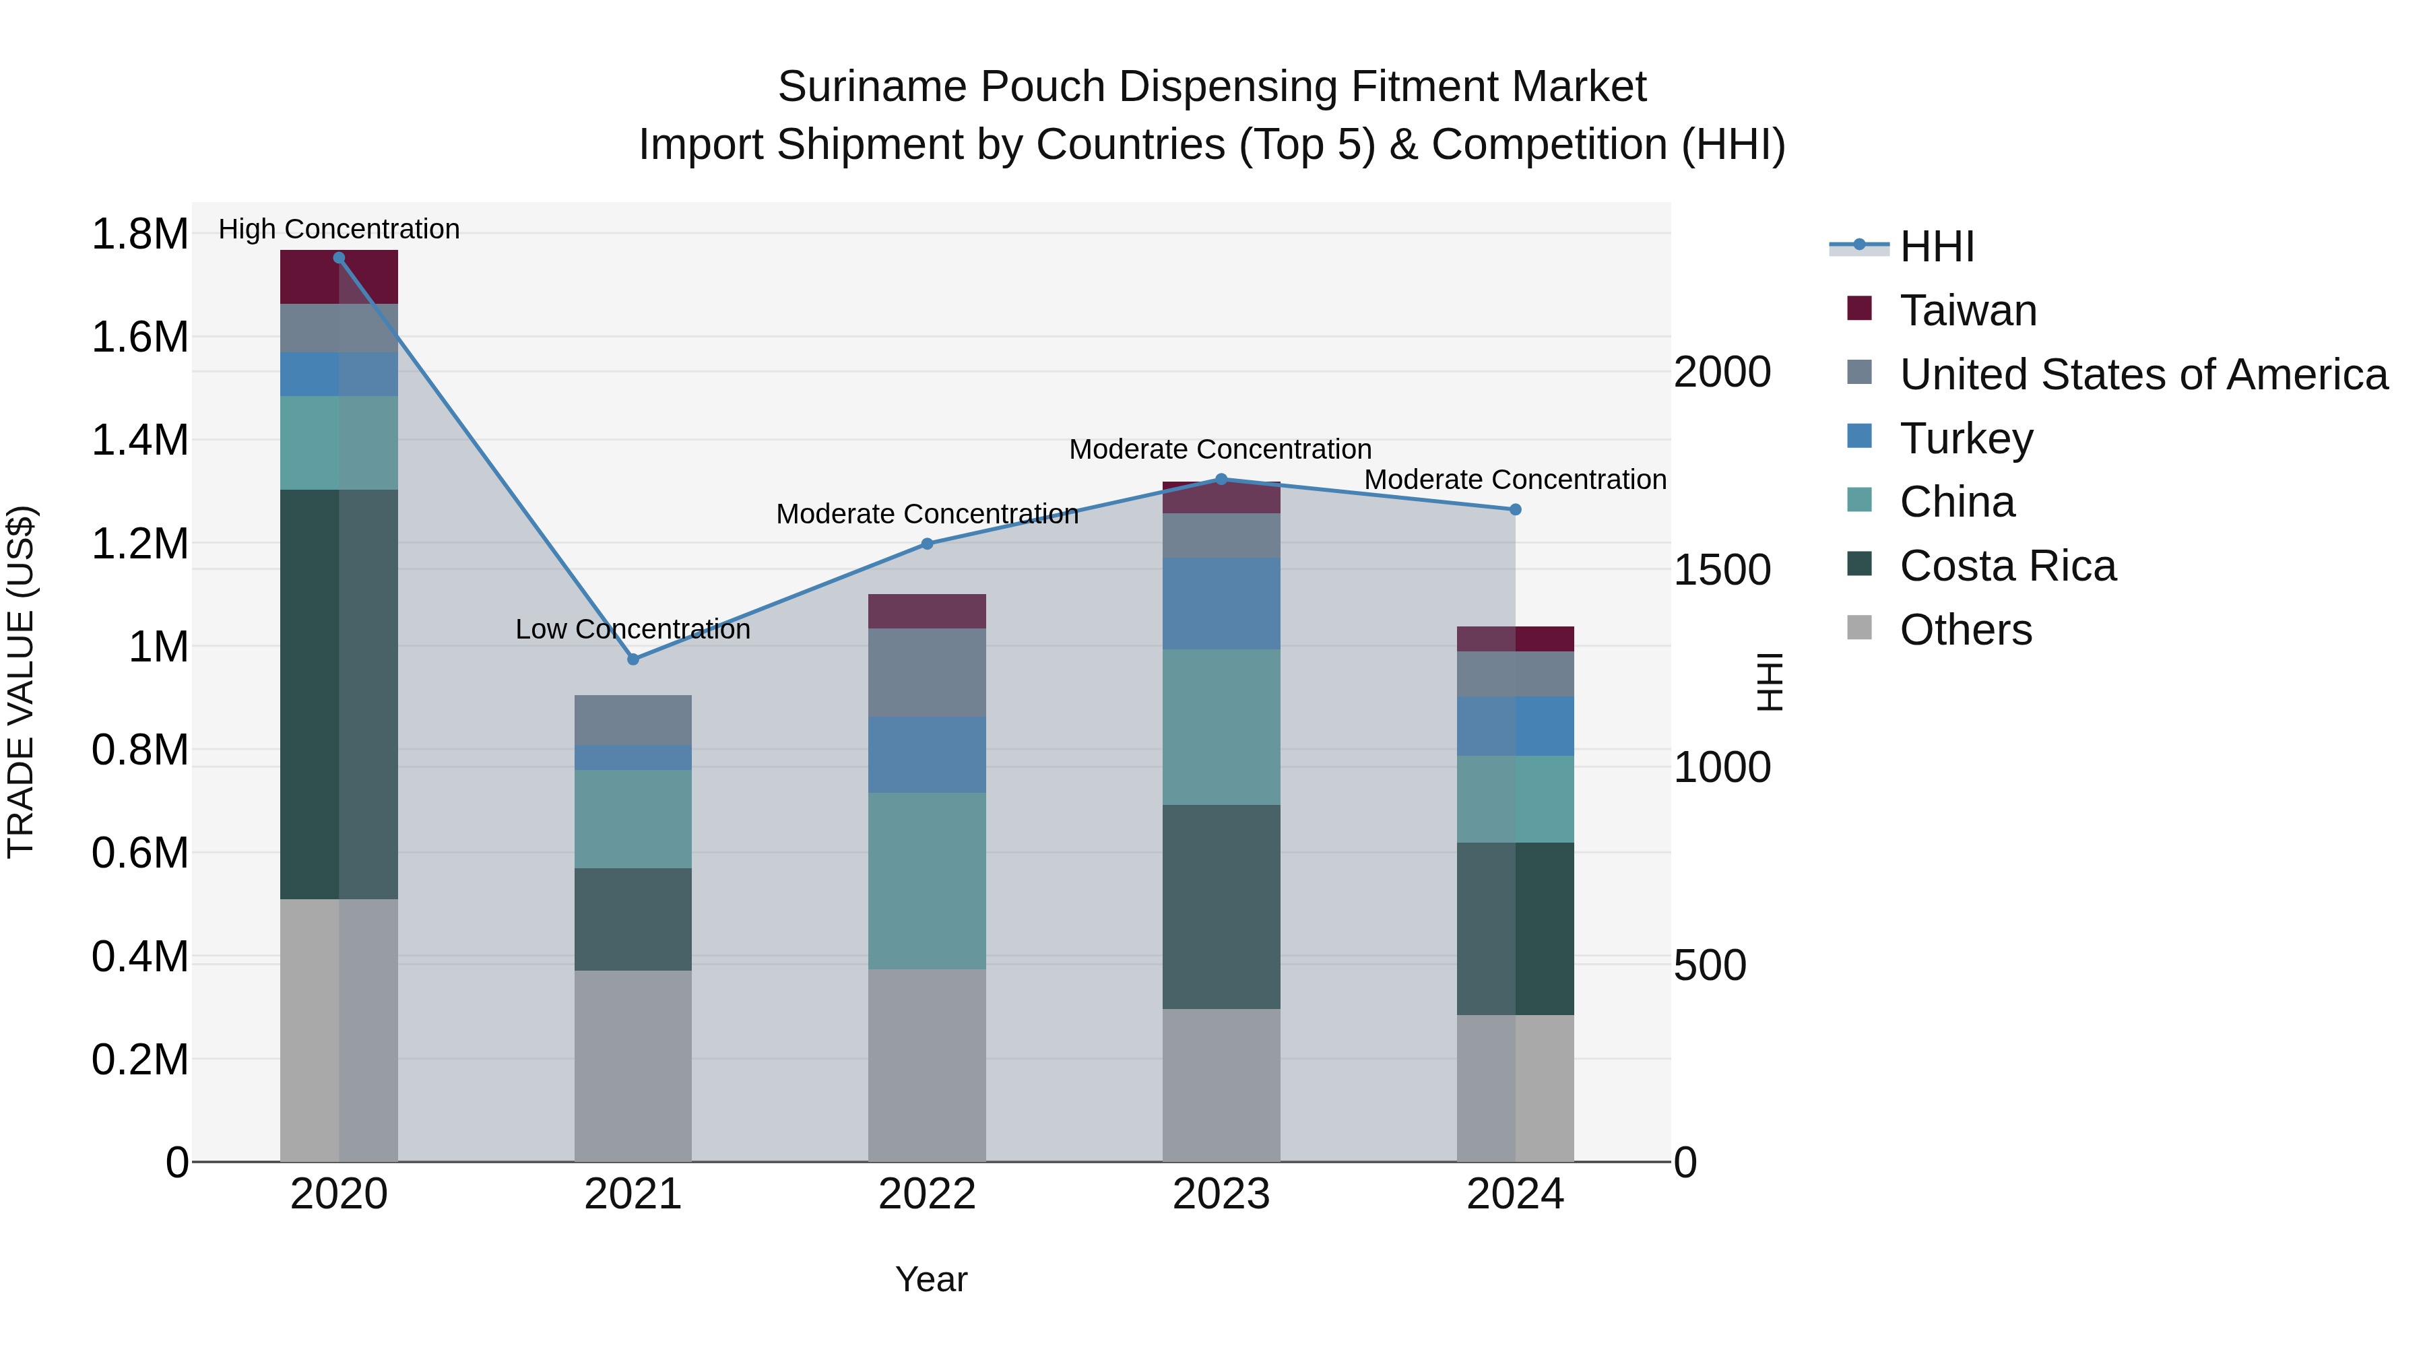2425x1364 pixels.
Task: Click the 2023 Costa Rica bar segment
Action: (x=1221, y=907)
